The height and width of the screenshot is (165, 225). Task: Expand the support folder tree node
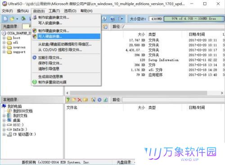4,52
